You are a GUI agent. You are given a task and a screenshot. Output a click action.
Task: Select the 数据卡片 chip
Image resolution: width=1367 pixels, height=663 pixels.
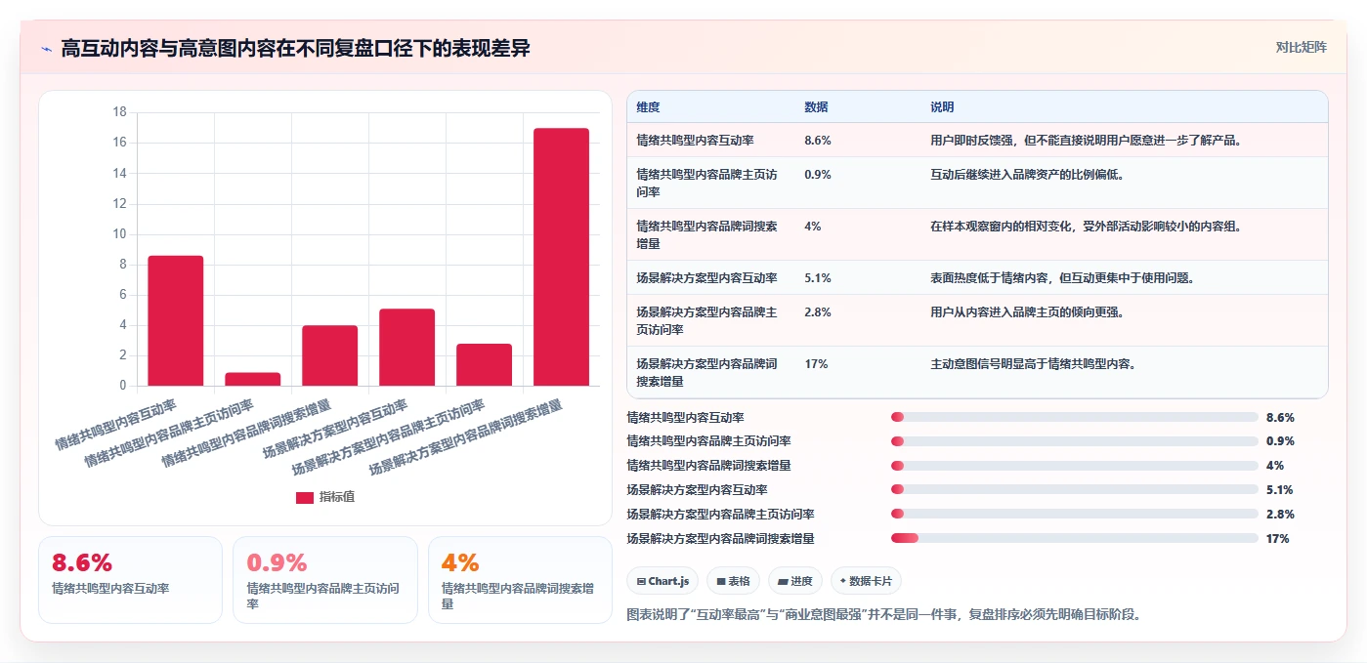pyautogui.click(x=866, y=581)
